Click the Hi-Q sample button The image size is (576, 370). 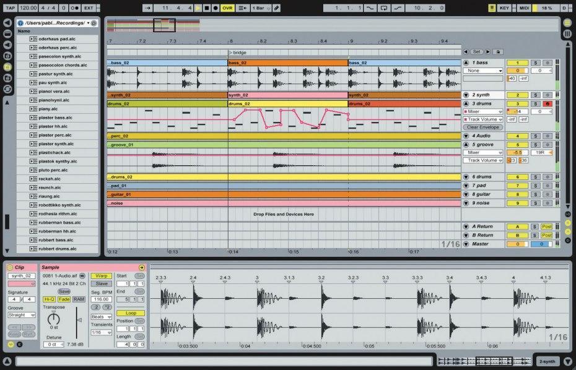click(49, 299)
